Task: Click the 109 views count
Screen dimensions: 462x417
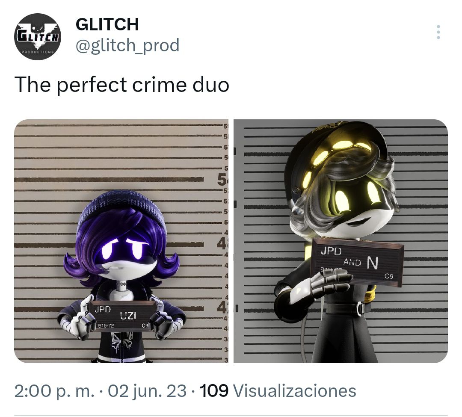Action: [x=214, y=391]
